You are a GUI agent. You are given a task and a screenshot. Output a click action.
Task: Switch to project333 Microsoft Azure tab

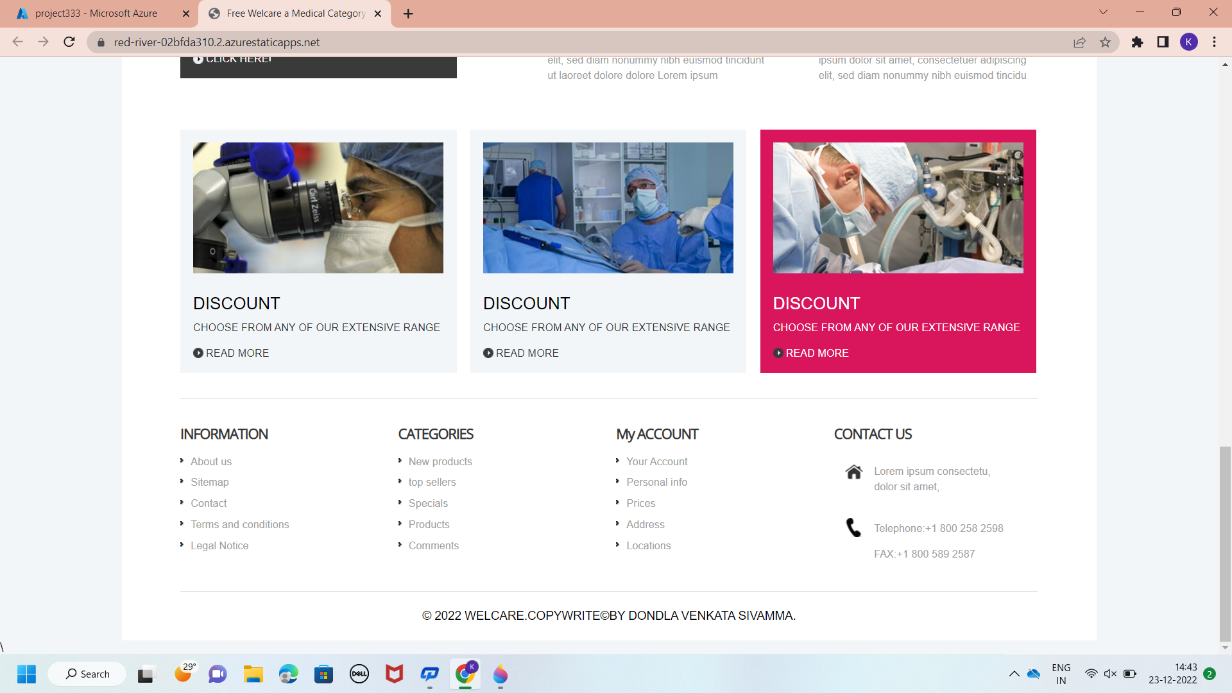coord(96,13)
